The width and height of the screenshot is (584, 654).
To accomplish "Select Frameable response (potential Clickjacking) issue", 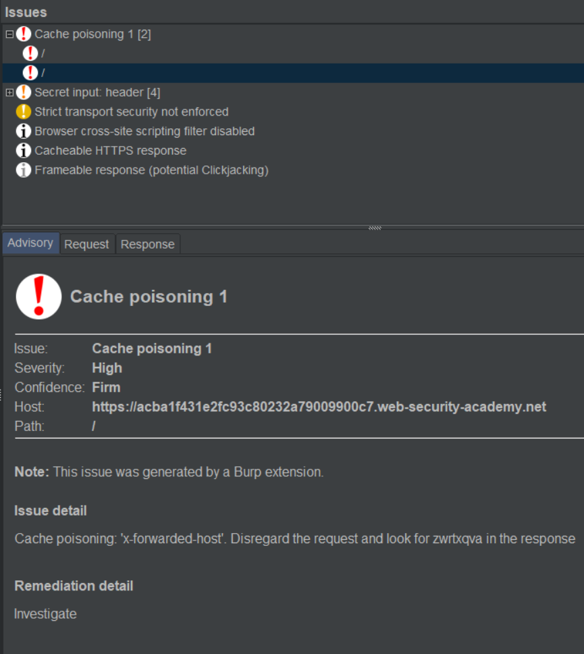I will [x=151, y=170].
